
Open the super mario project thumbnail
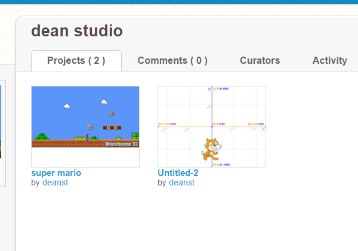tap(85, 126)
